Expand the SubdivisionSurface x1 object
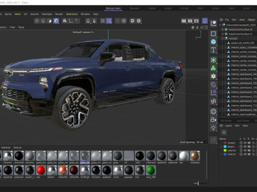Viewport: 257px width, 192px height. click(222, 34)
